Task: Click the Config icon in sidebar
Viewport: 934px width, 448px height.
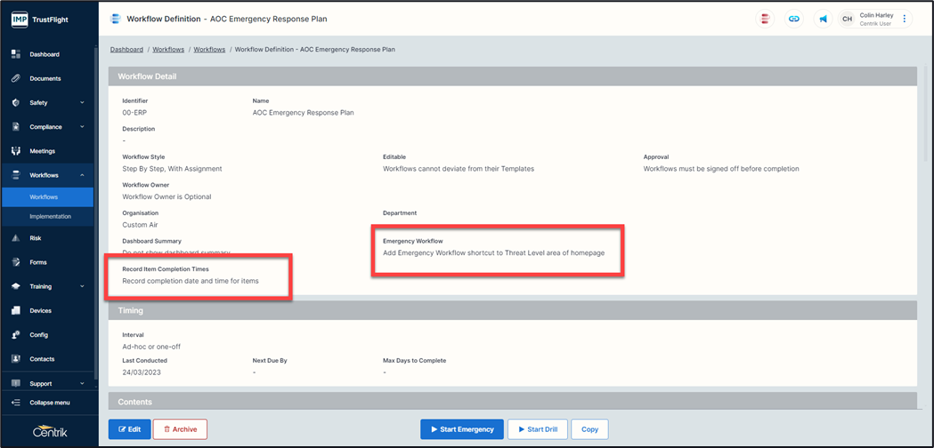Action: (15, 335)
